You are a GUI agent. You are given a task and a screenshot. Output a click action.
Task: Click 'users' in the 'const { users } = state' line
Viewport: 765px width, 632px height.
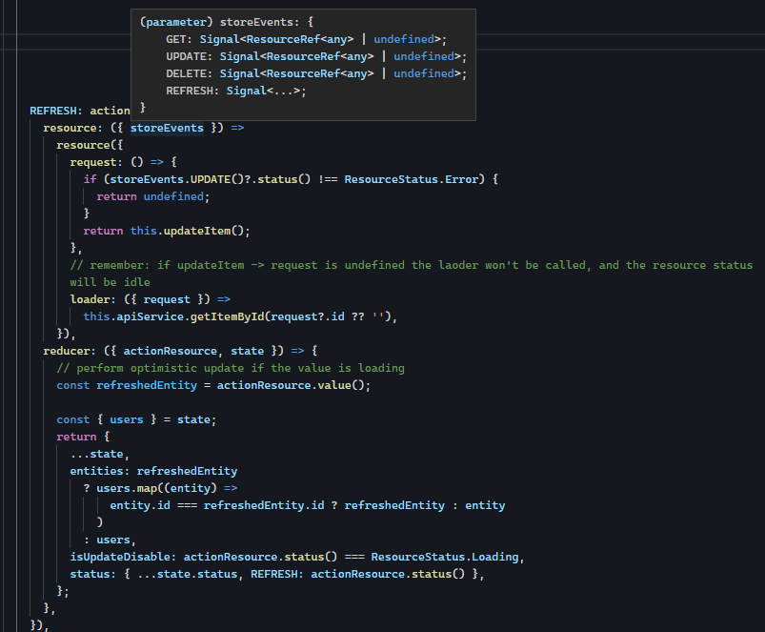(127, 419)
